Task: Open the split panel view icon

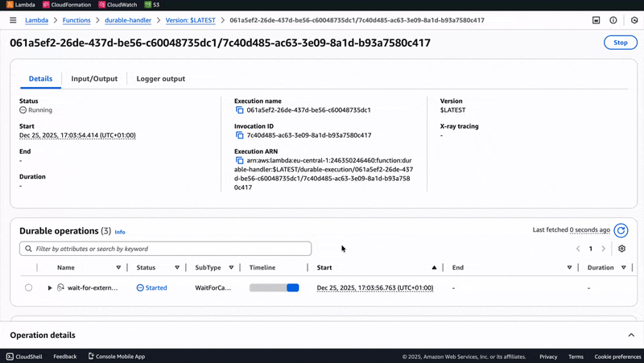Action: coord(596,20)
